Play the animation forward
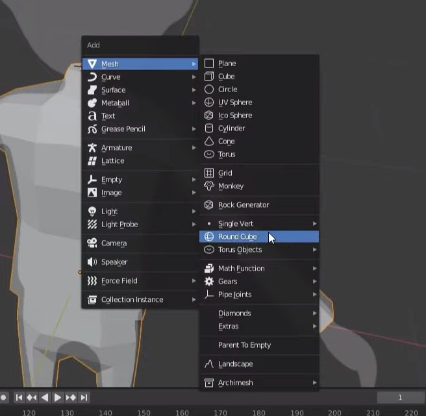 click(57, 398)
